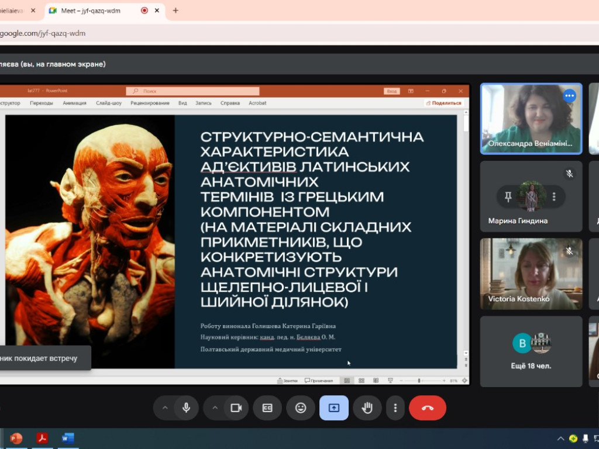
Task: Open the Слайд-шоу ribbon tab
Action: 108,103
